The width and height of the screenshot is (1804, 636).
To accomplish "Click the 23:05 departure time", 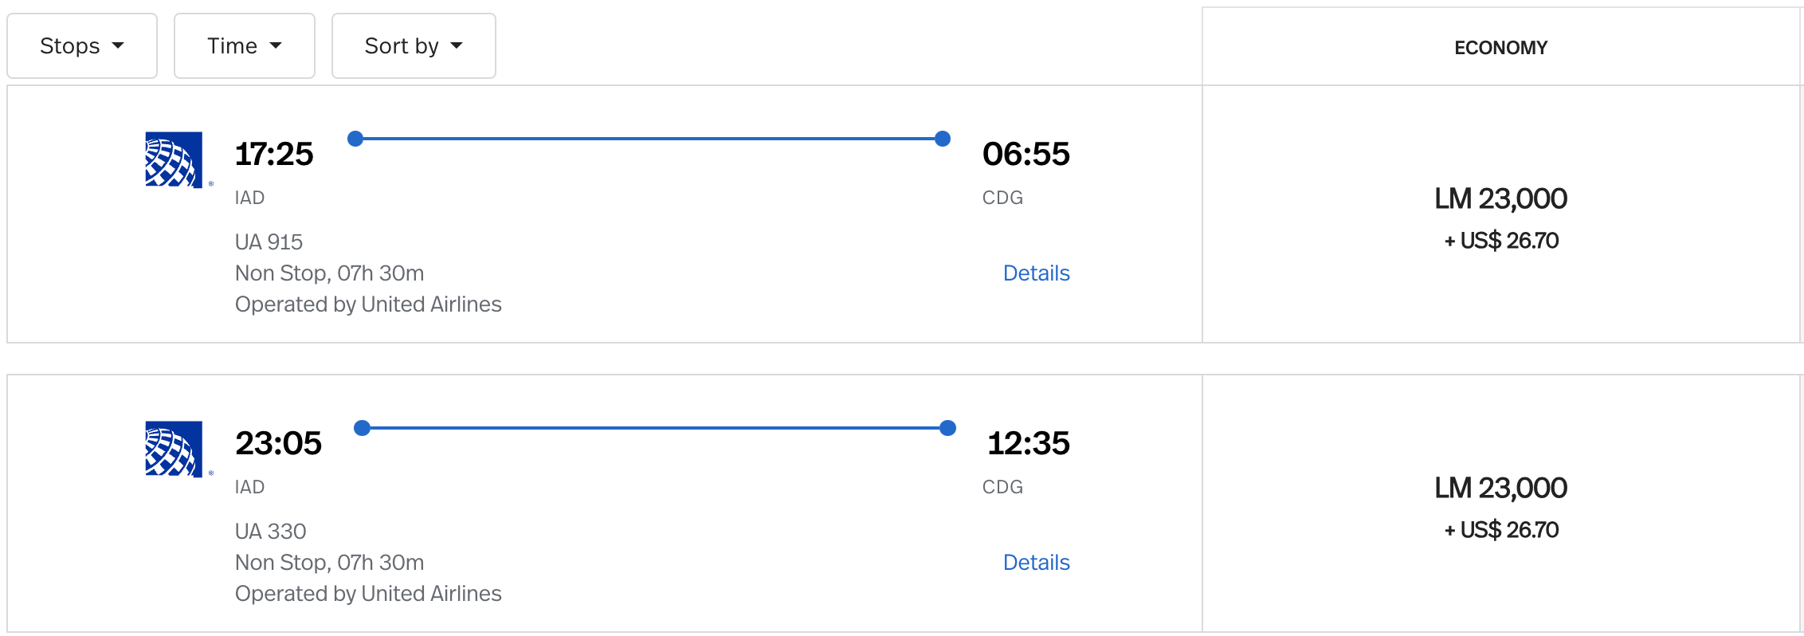I will coord(278,443).
